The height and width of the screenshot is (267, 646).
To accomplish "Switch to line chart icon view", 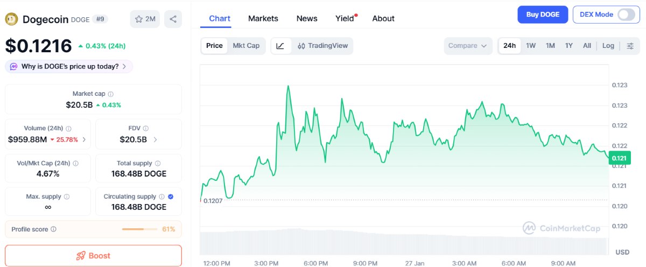I will [x=280, y=46].
